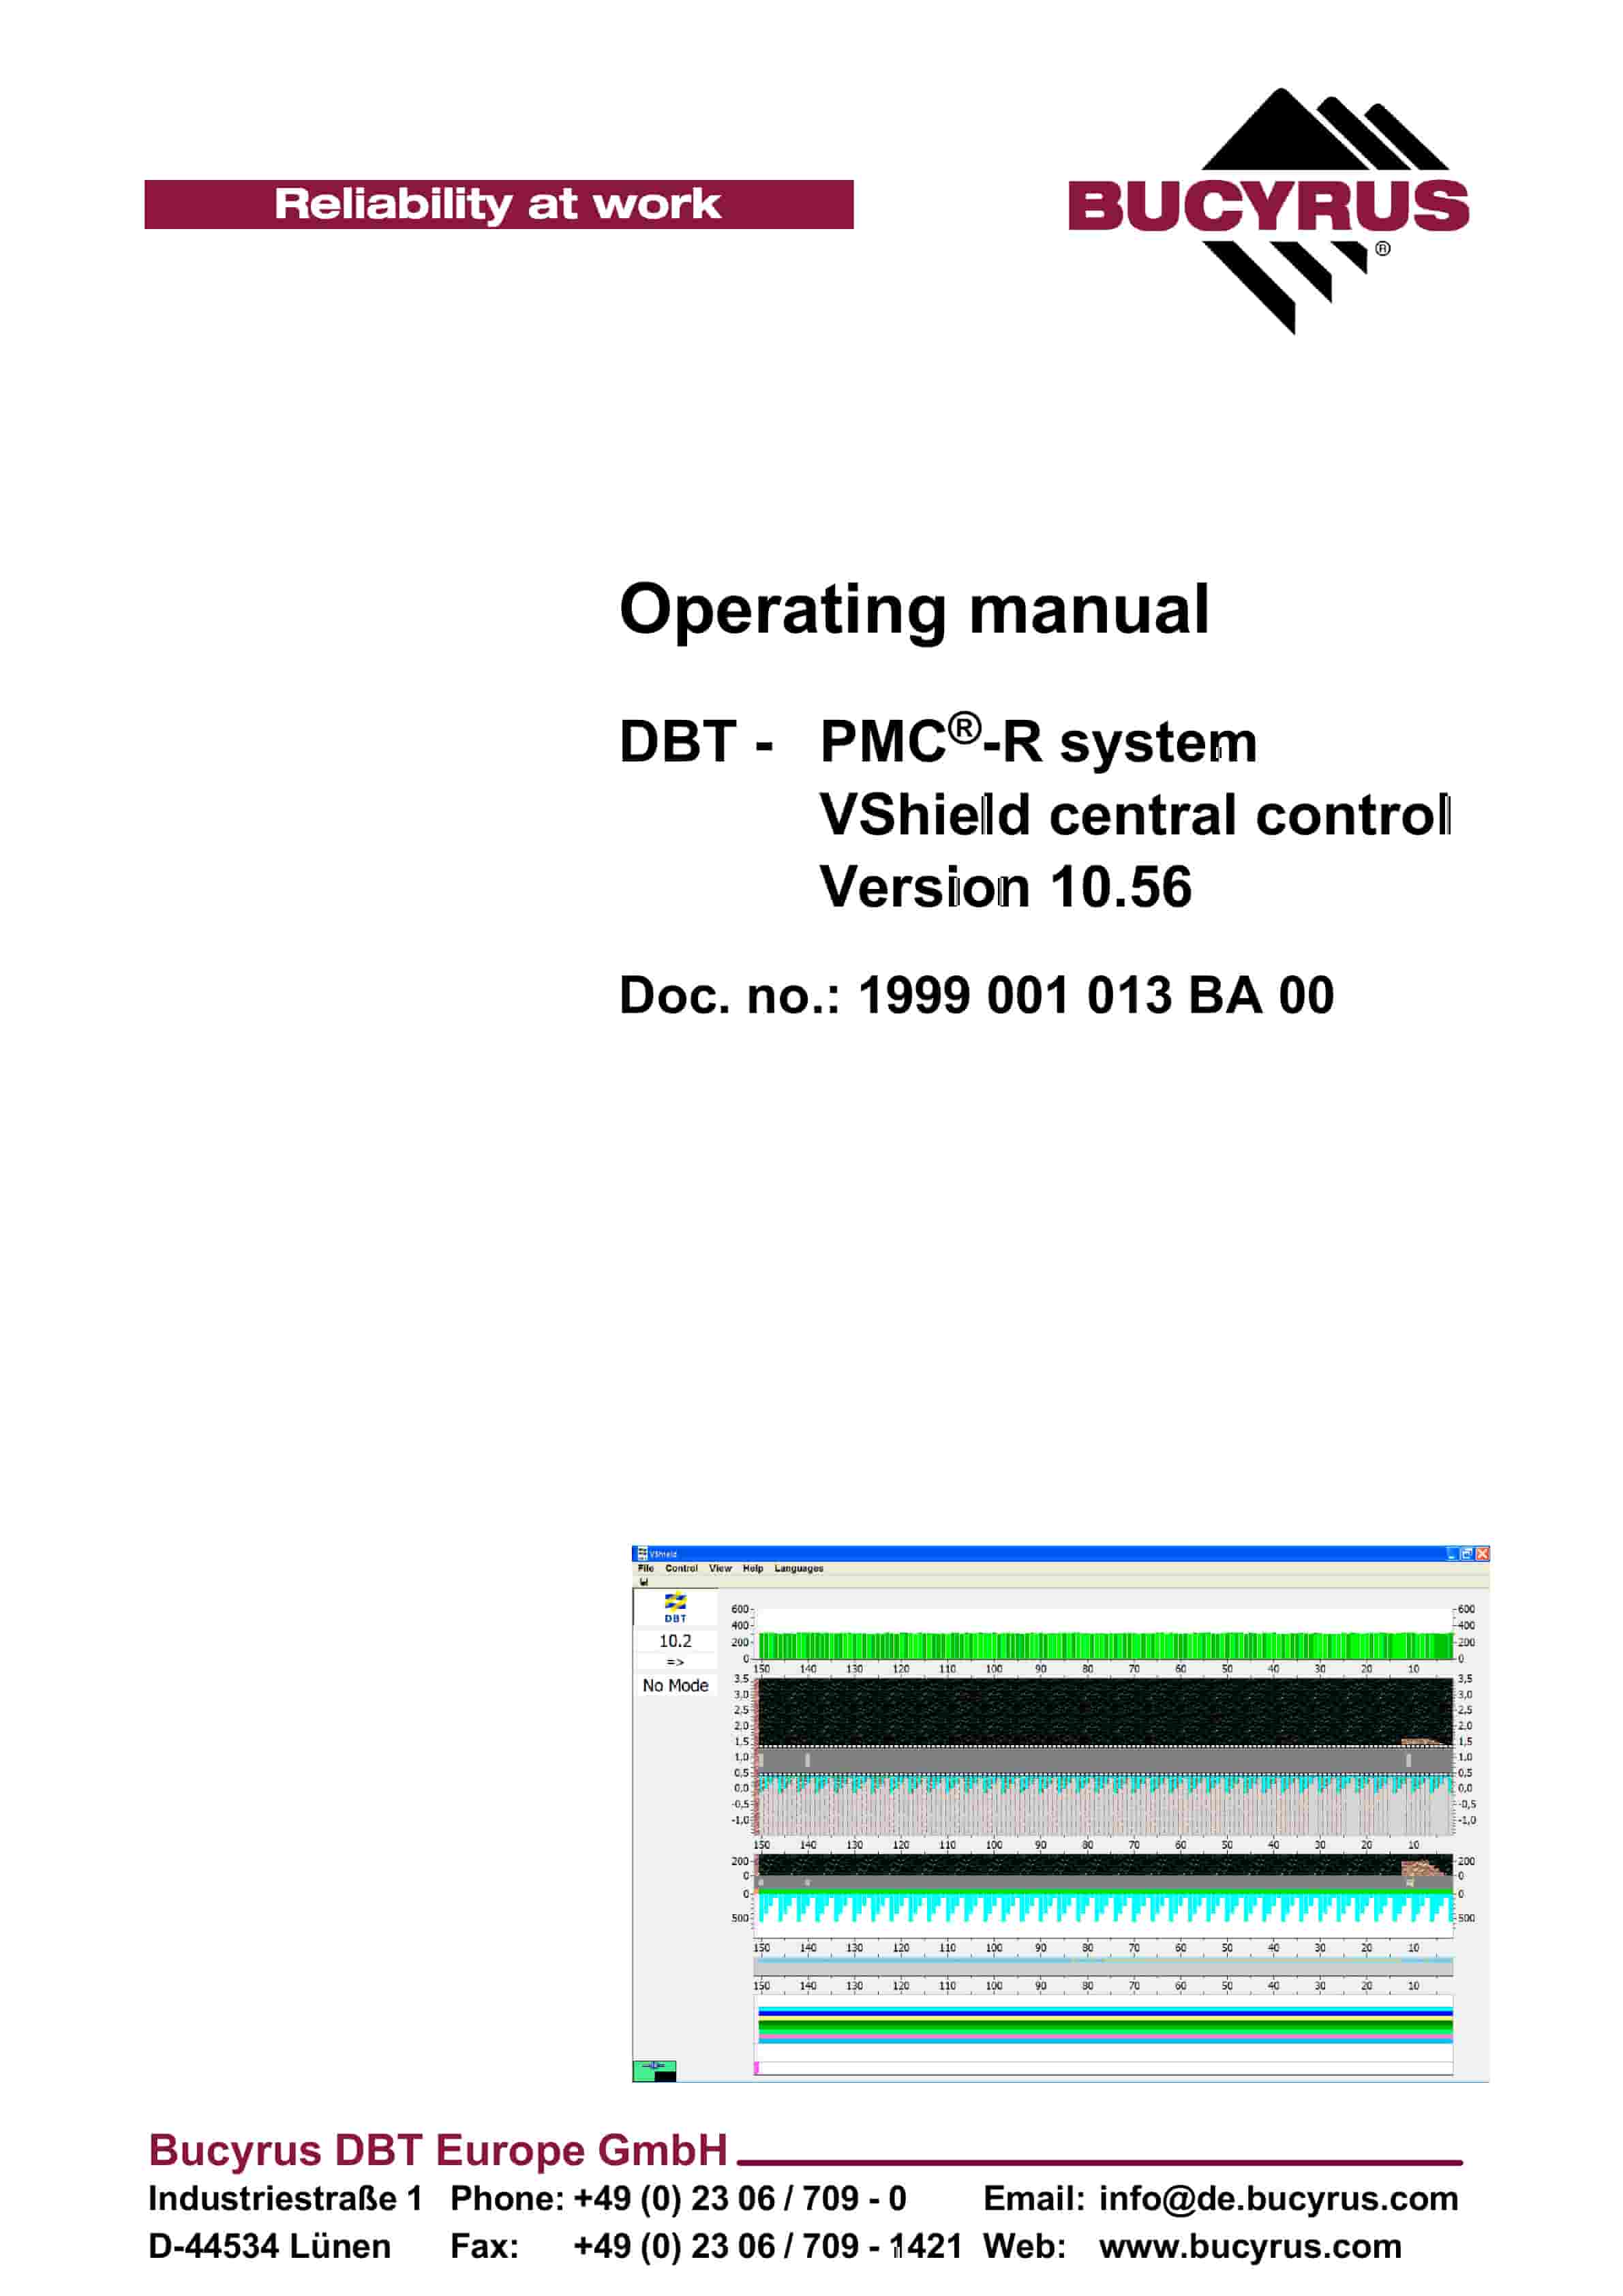Click the VShield app icon in title bar
Screen dimensions: 1623x2296
[642, 1553]
